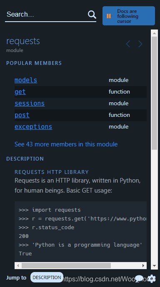Open the post function link

pyautogui.click(x=22, y=115)
